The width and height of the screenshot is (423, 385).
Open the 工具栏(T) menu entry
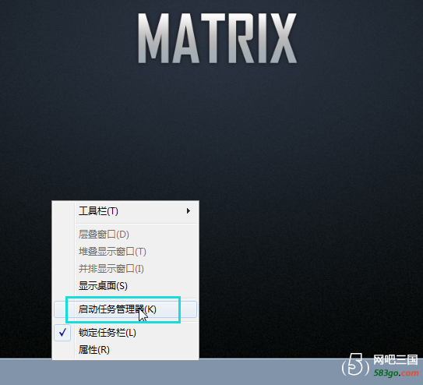pos(125,211)
